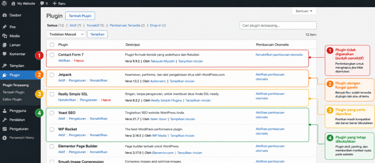
Task: Open Tambah Plugin submenu item
Action: tap(14, 92)
